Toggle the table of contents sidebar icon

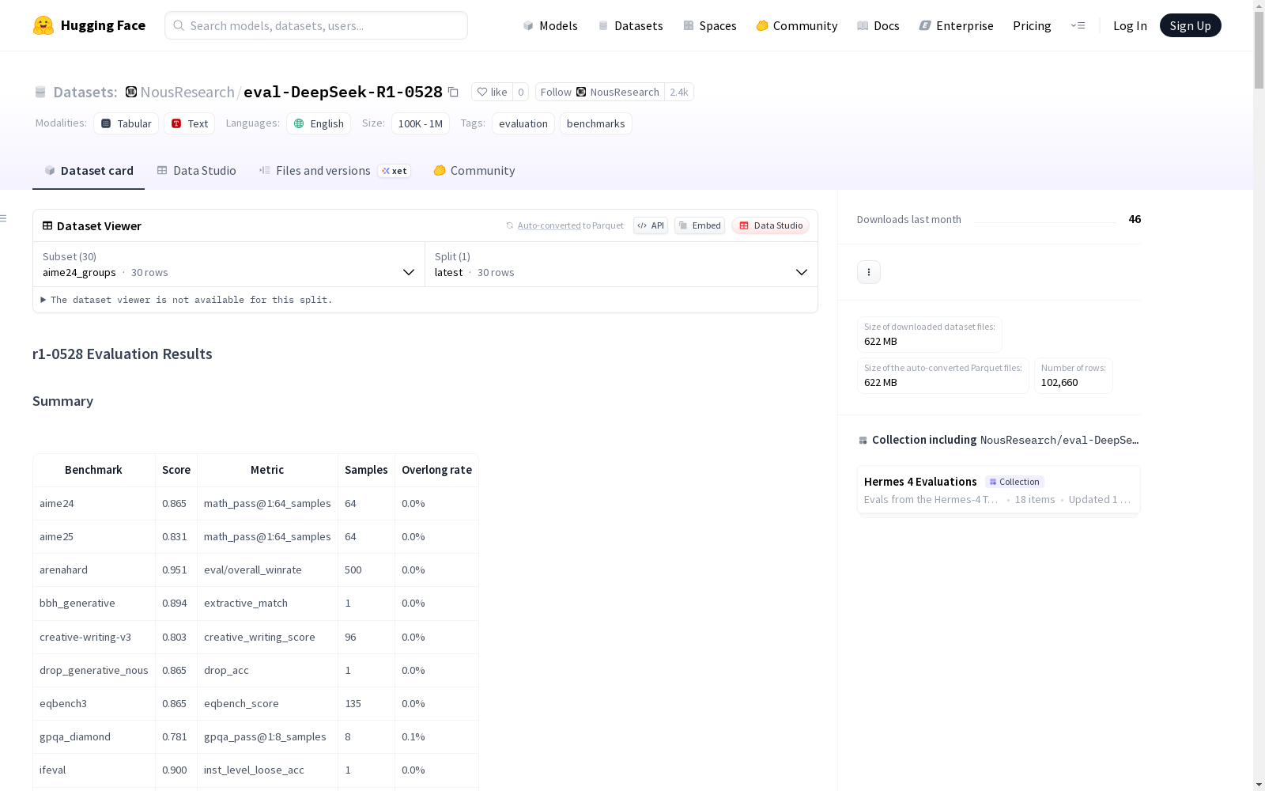pos(4,218)
